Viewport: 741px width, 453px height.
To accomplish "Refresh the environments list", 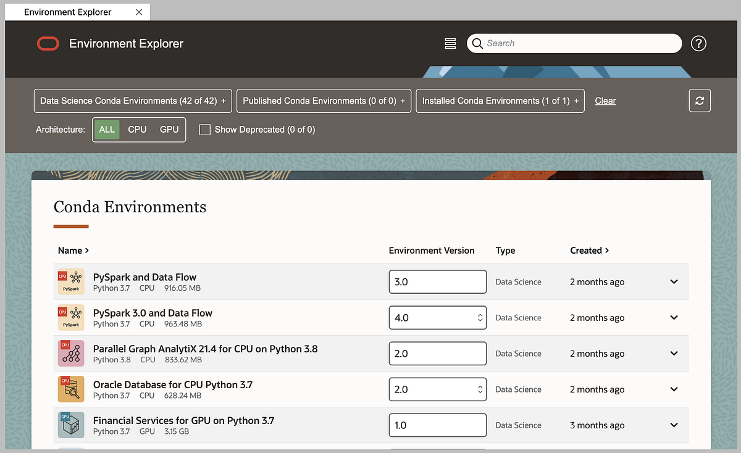I will click(x=700, y=100).
